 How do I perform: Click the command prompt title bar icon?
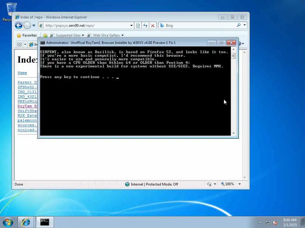42,43
